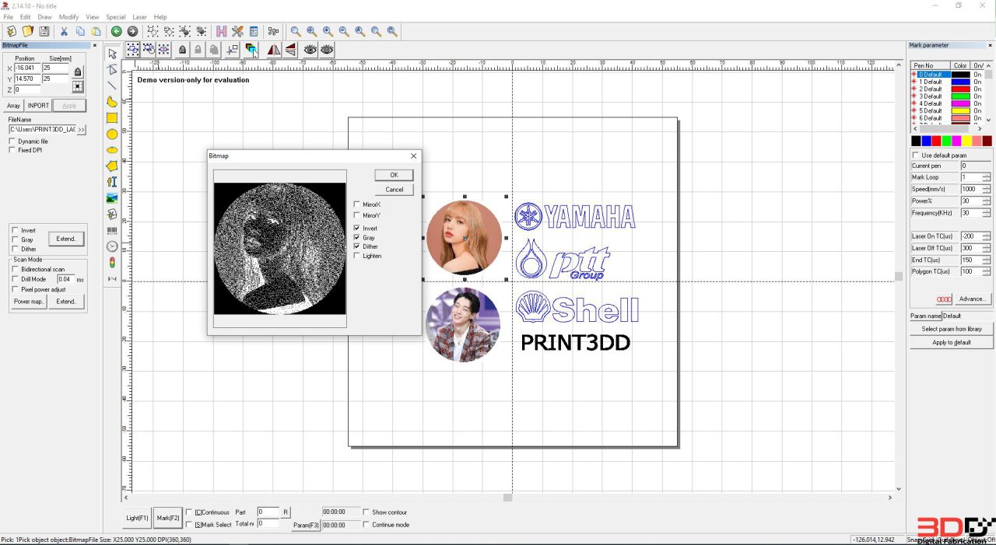Screen dimensions: 996x545
Task: Confirm Bitmap dialog with OK
Action: pyautogui.click(x=393, y=174)
